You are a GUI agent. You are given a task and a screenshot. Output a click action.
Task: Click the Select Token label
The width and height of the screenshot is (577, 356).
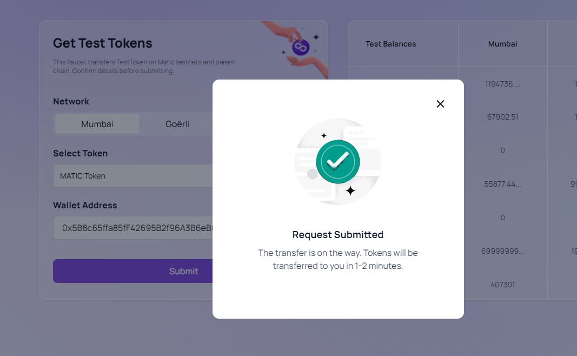pos(80,154)
